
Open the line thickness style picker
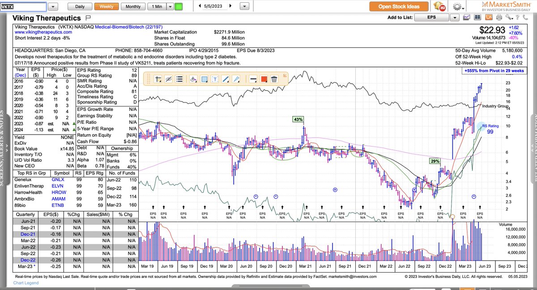[252, 79]
